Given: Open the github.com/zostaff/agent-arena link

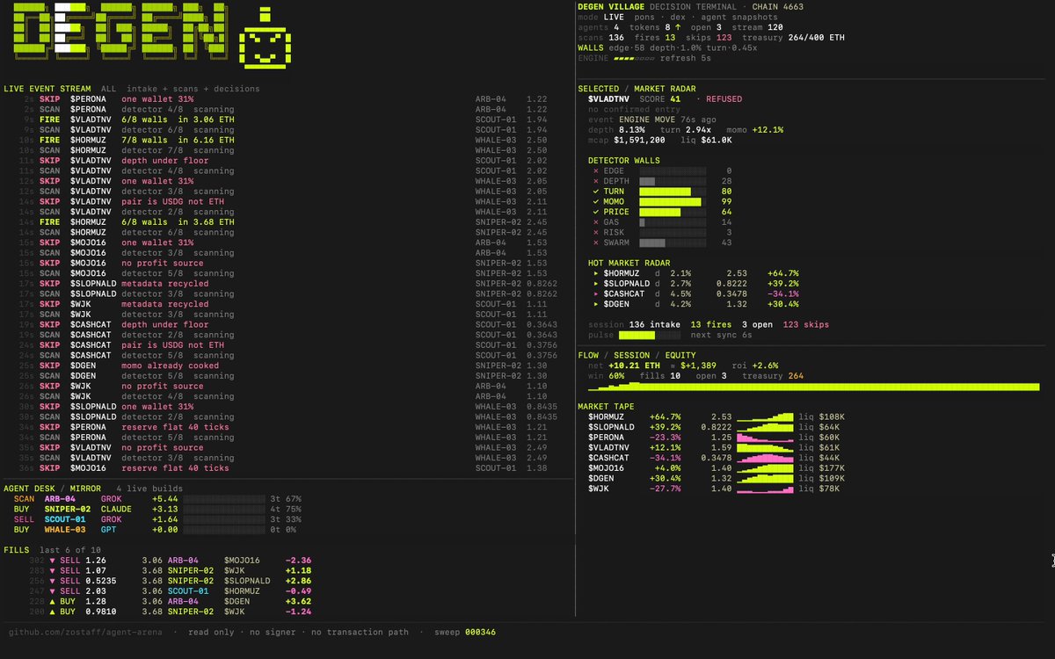Looking at the screenshot, I should click(85, 632).
